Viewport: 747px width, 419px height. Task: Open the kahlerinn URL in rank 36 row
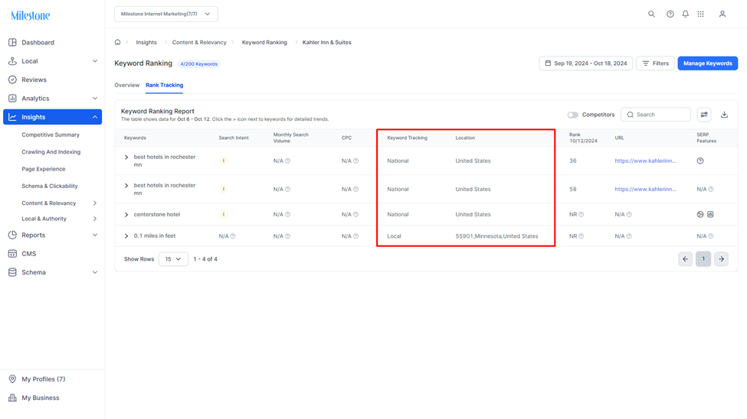(x=645, y=161)
